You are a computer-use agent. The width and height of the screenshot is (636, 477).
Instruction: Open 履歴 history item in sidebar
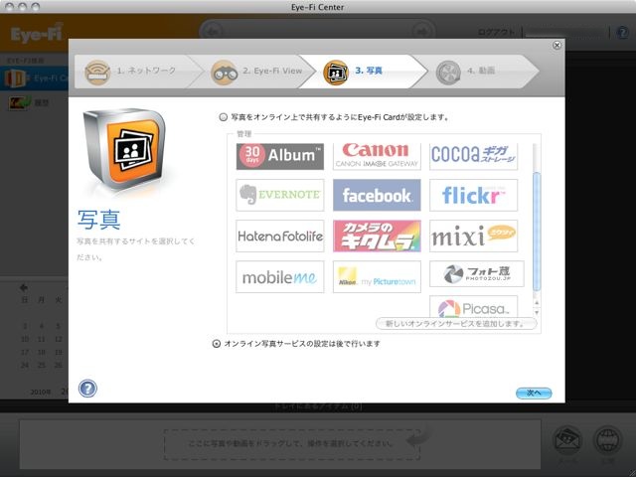pos(29,102)
